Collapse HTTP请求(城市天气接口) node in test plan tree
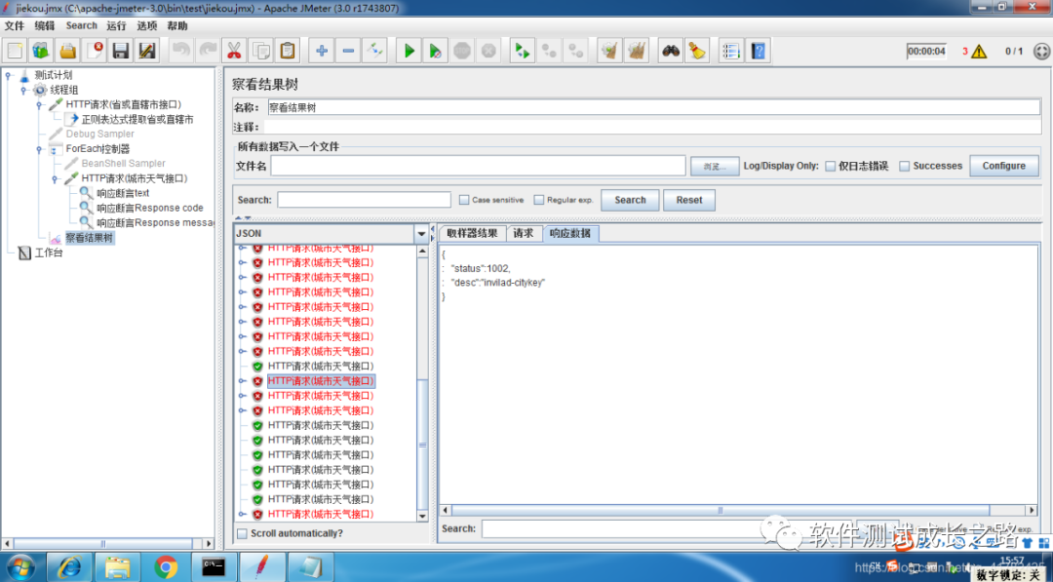This screenshot has height=582, width=1053. [55, 178]
